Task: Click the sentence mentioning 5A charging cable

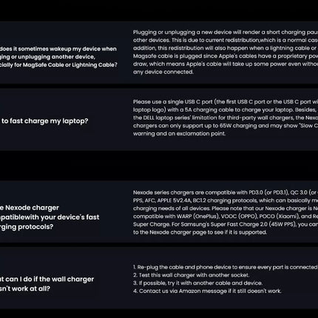Action: [226, 109]
